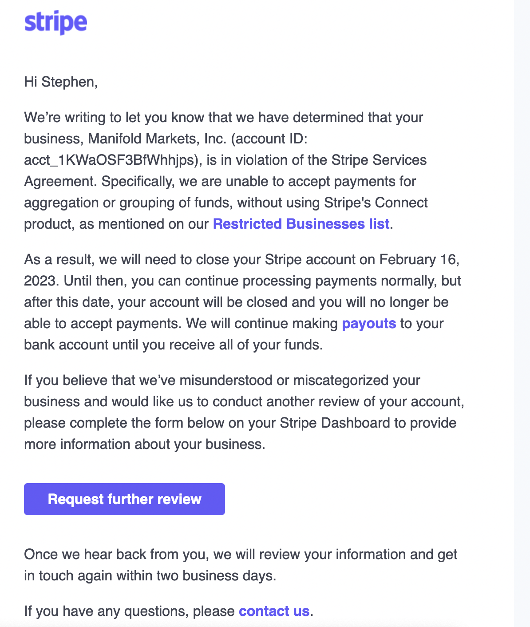Click the gray margin right of email
The height and width of the screenshot is (627, 530).
coord(522,311)
